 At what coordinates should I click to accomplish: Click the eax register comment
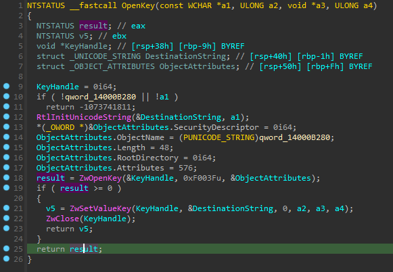click(138, 26)
